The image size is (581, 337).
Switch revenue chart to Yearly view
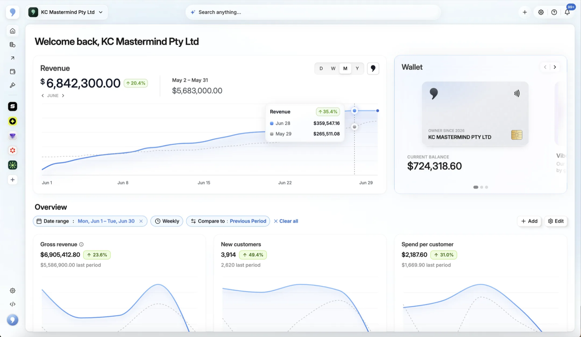click(357, 68)
